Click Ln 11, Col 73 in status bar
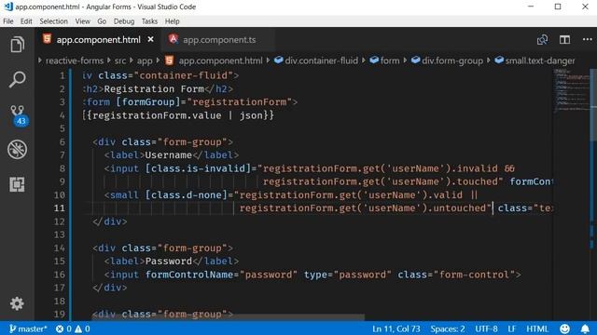Screen dimensions: 597x335 pyautogui.click(x=396, y=328)
